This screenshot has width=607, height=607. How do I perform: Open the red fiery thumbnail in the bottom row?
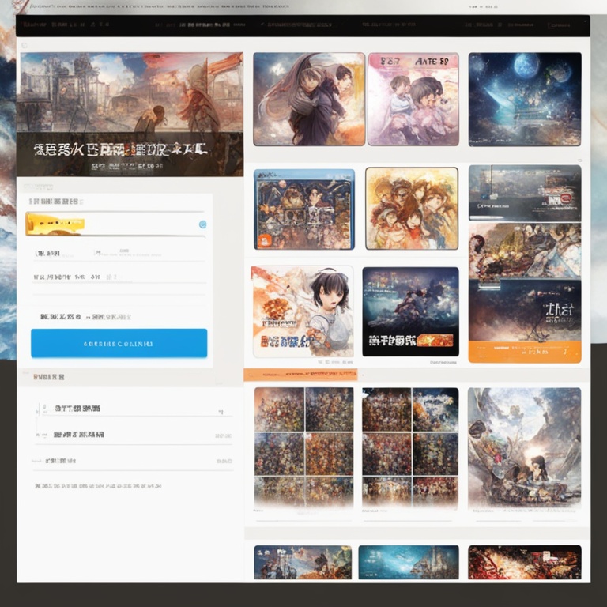[525, 562]
